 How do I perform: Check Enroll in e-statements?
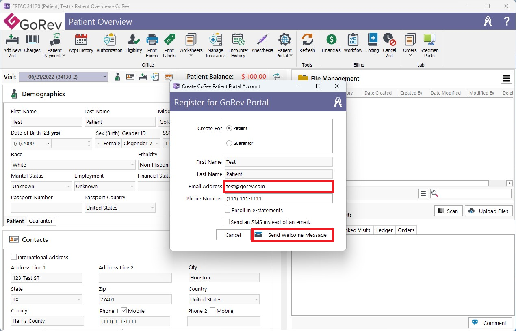(228, 210)
